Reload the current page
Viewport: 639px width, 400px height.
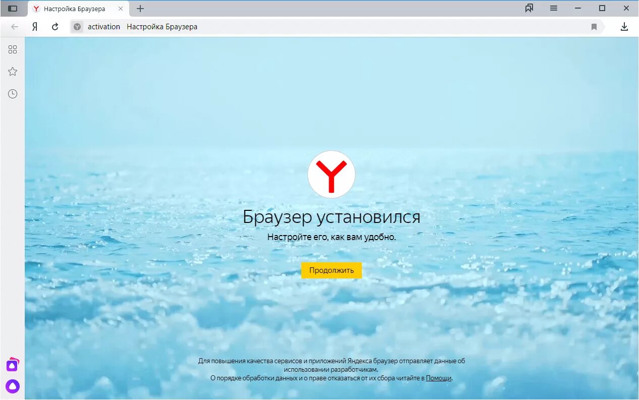(x=55, y=27)
